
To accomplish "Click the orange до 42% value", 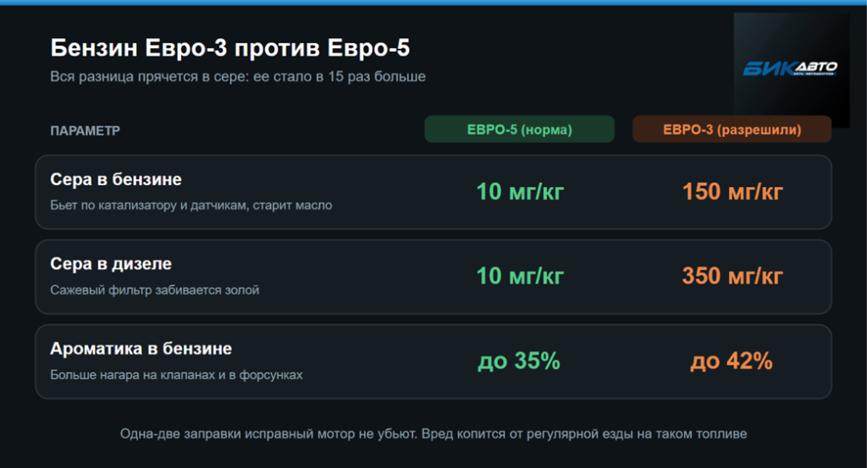I will pos(731,361).
